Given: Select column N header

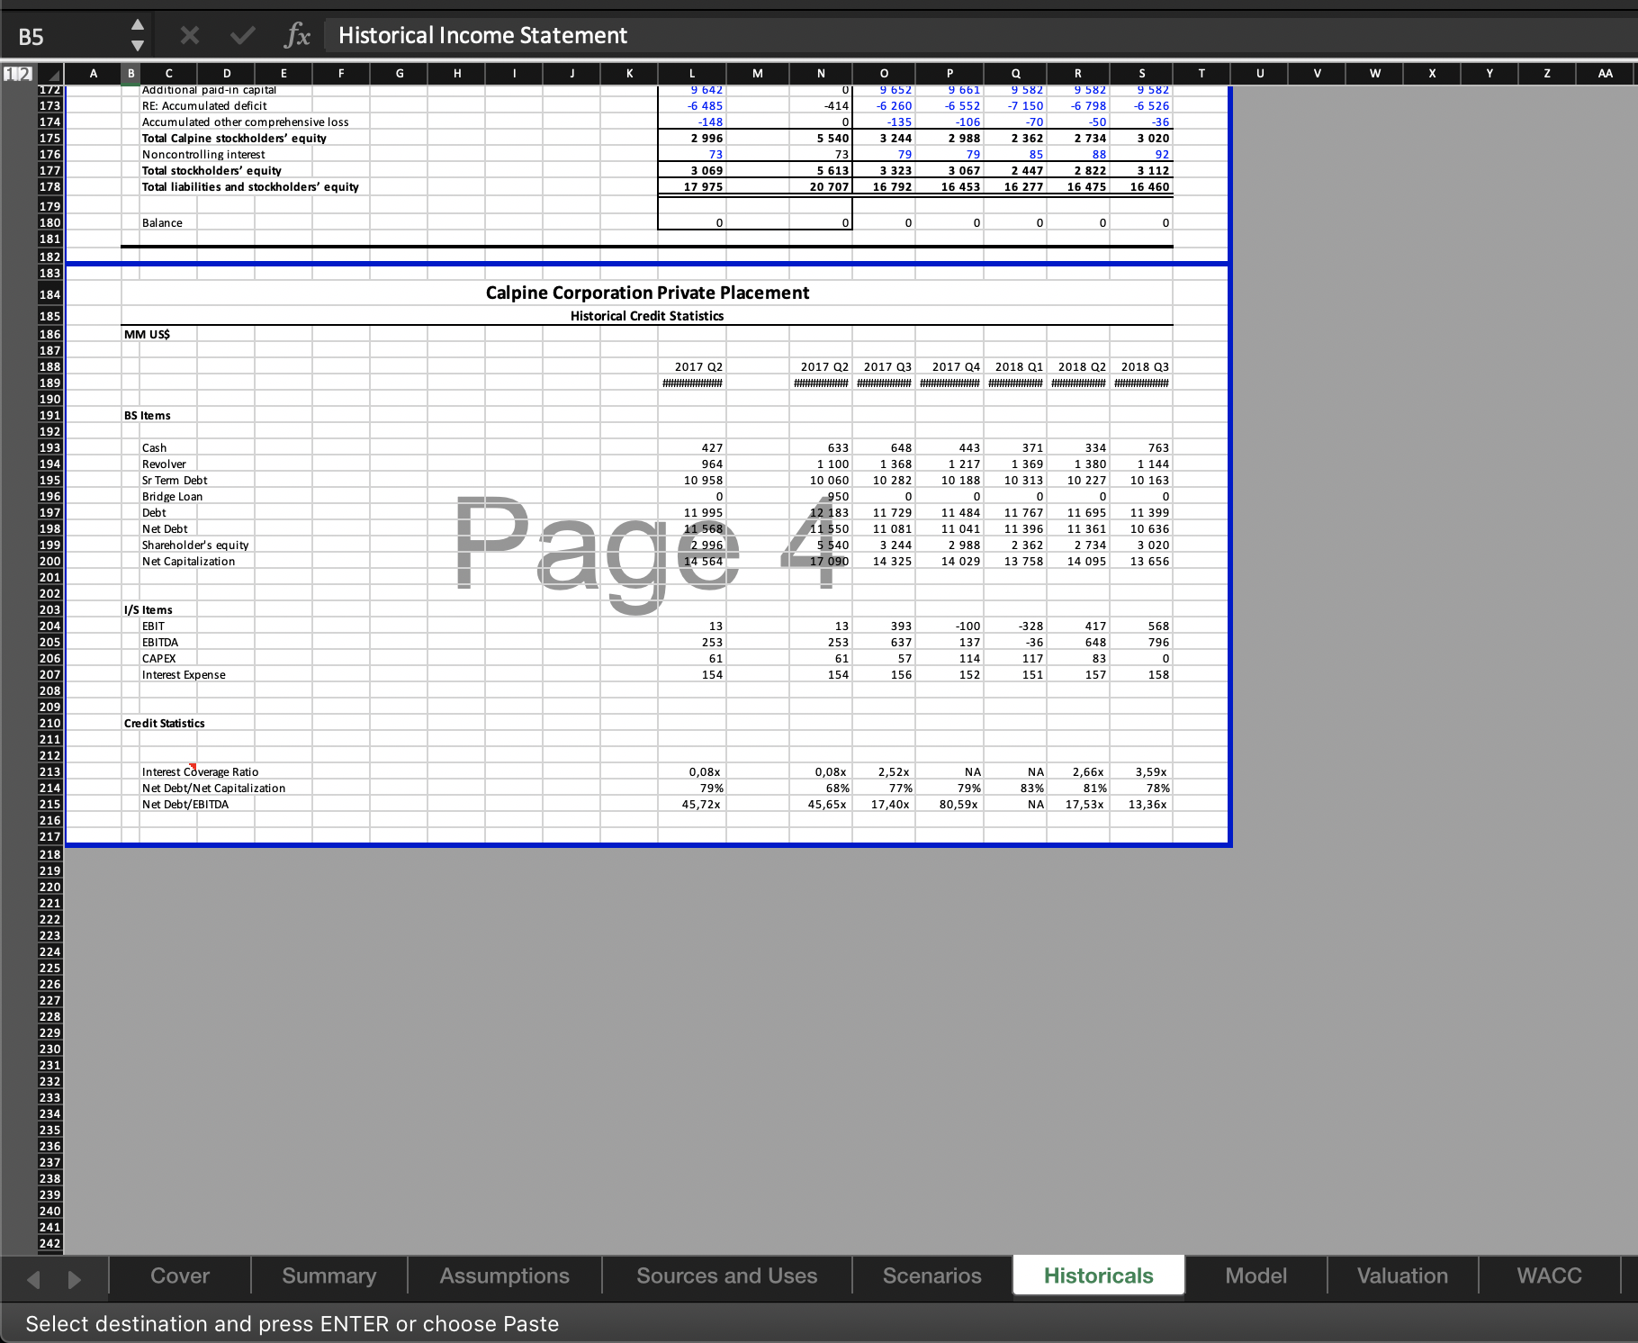Looking at the screenshot, I should click(x=821, y=74).
